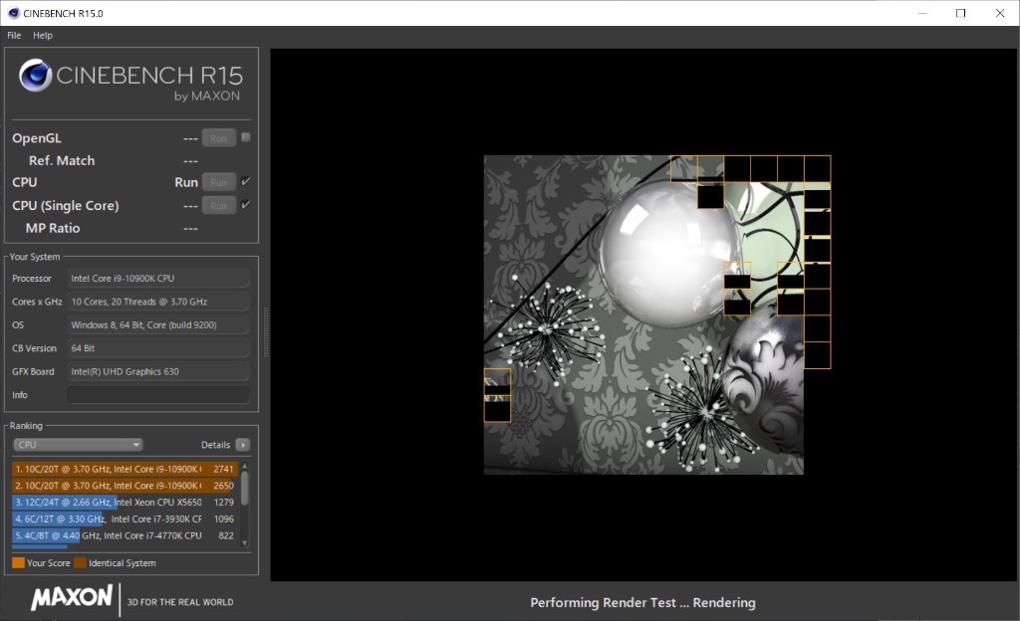The height and width of the screenshot is (621, 1020).
Task: Click ranking list scroll-up arrow
Action: coord(245,465)
